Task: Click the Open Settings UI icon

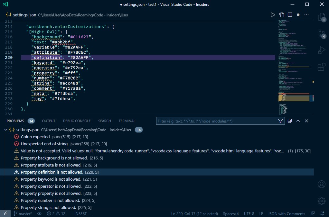Action: coord(281,15)
